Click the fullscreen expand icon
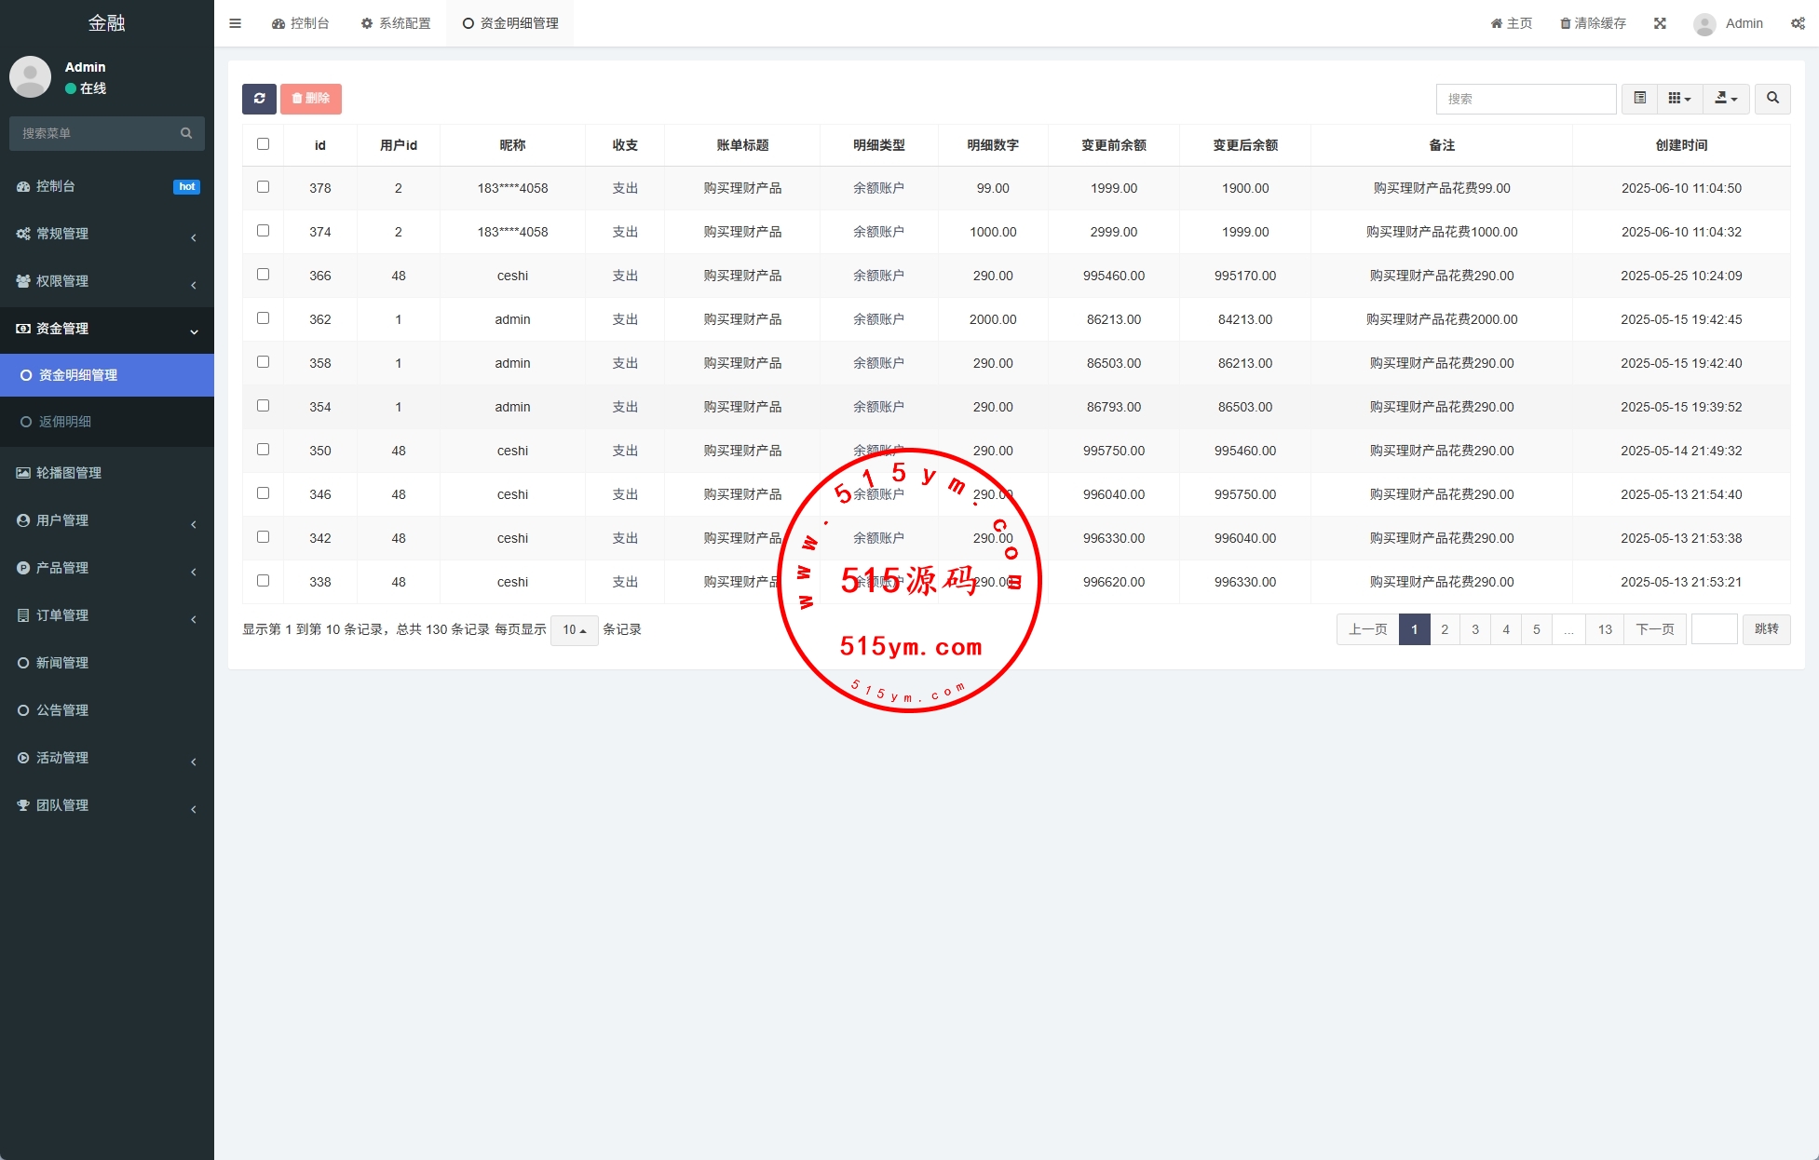Screen dimensions: 1819x1160 pyautogui.click(x=1660, y=23)
